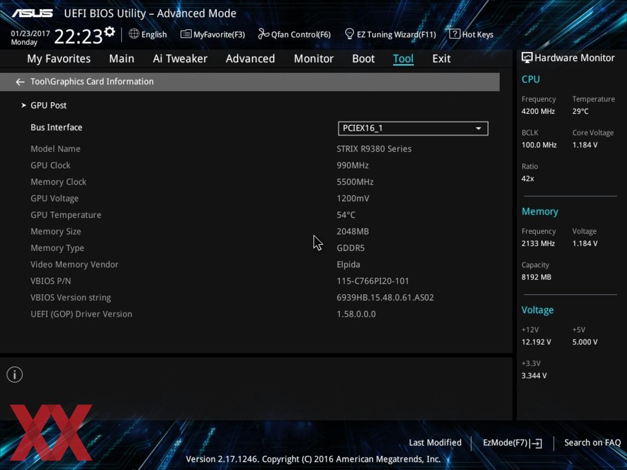Click BCLK 100.0 MHz reading

point(539,145)
